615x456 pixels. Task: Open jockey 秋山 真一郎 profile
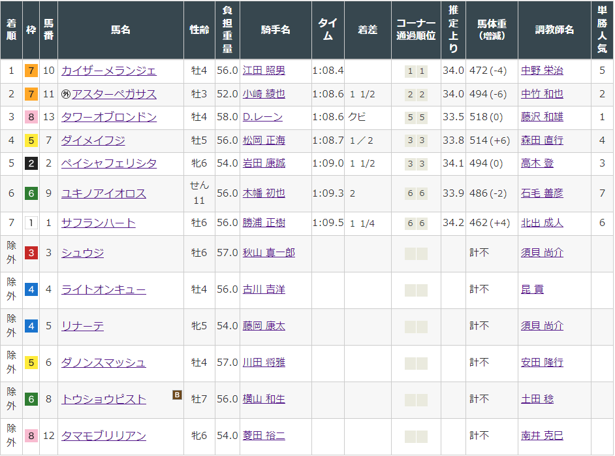pyautogui.click(x=269, y=253)
